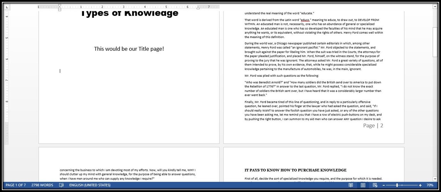Click the horizontal ruler at the 4 mark
Screen dimensions: 441x192
[x=145, y=7]
